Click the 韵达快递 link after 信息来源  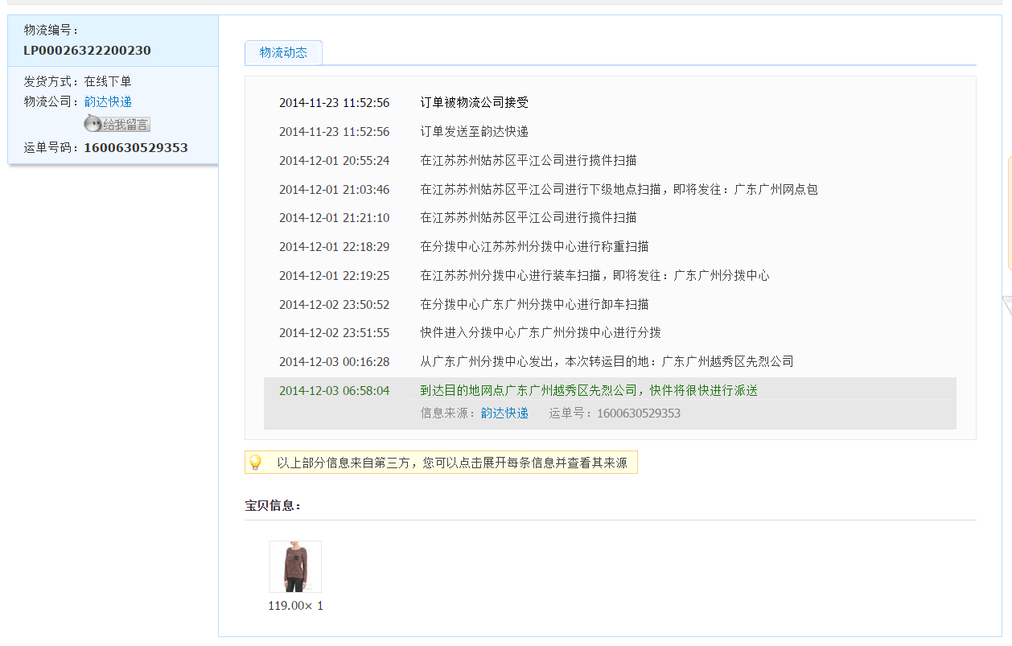pyautogui.click(x=504, y=414)
